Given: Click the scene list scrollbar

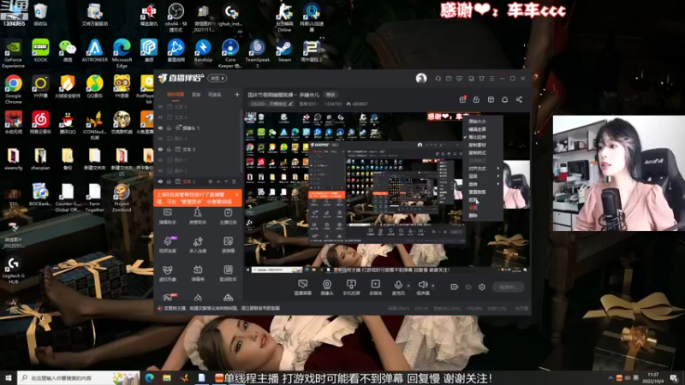Looking at the screenshot, I should (241, 142).
